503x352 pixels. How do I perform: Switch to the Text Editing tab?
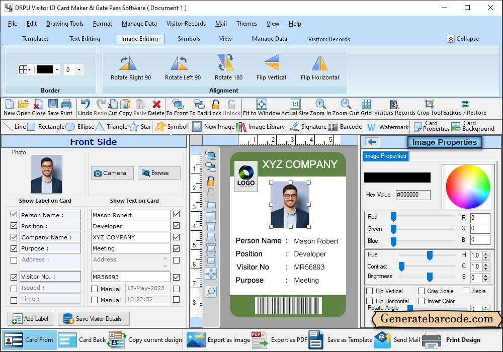tap(85, 39)
